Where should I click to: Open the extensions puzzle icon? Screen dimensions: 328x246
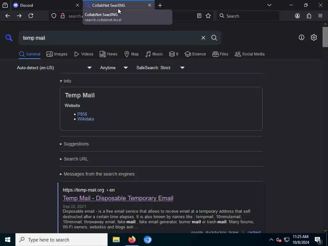tap(309, 16)
